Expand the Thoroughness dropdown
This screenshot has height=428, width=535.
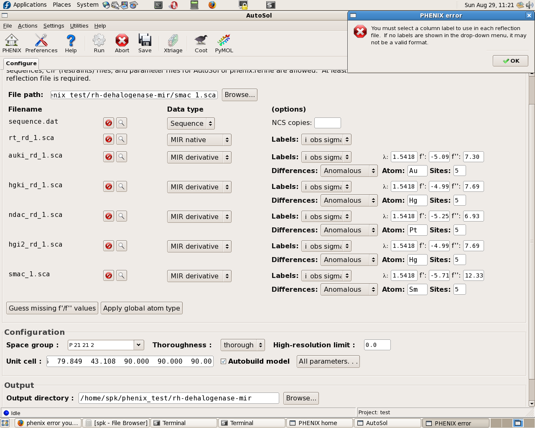tap(242, 345)
